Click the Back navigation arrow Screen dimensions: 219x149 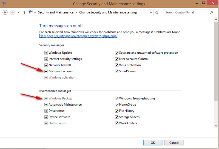pyautogui.click(x=5, y=12)
